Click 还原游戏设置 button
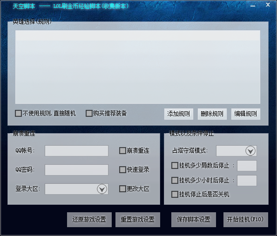The width and height of the screenshot is (277, 236). [x=89, y=220]
